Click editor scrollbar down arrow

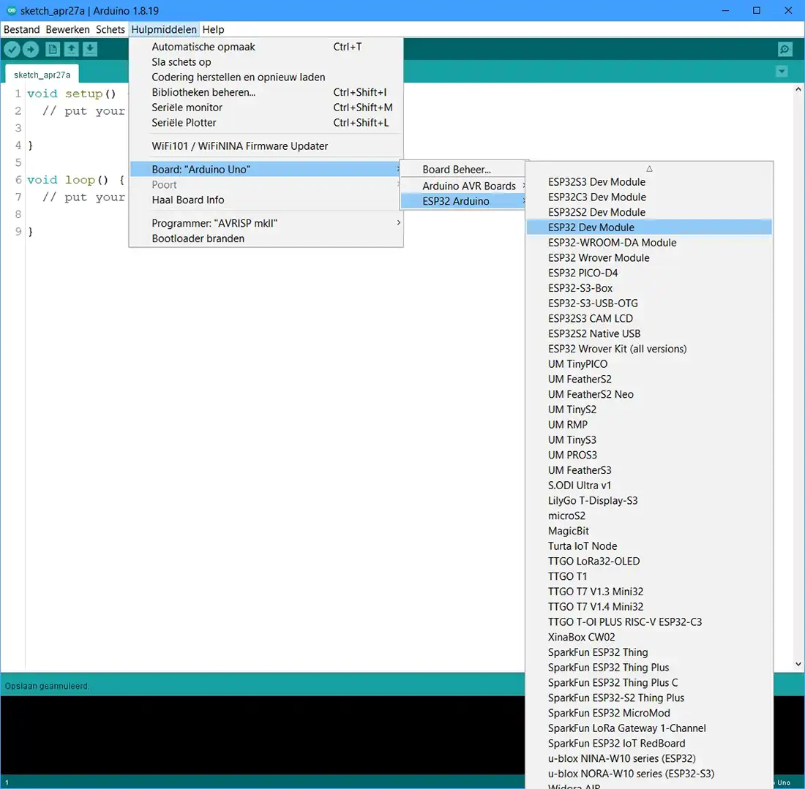coord(798,664)
